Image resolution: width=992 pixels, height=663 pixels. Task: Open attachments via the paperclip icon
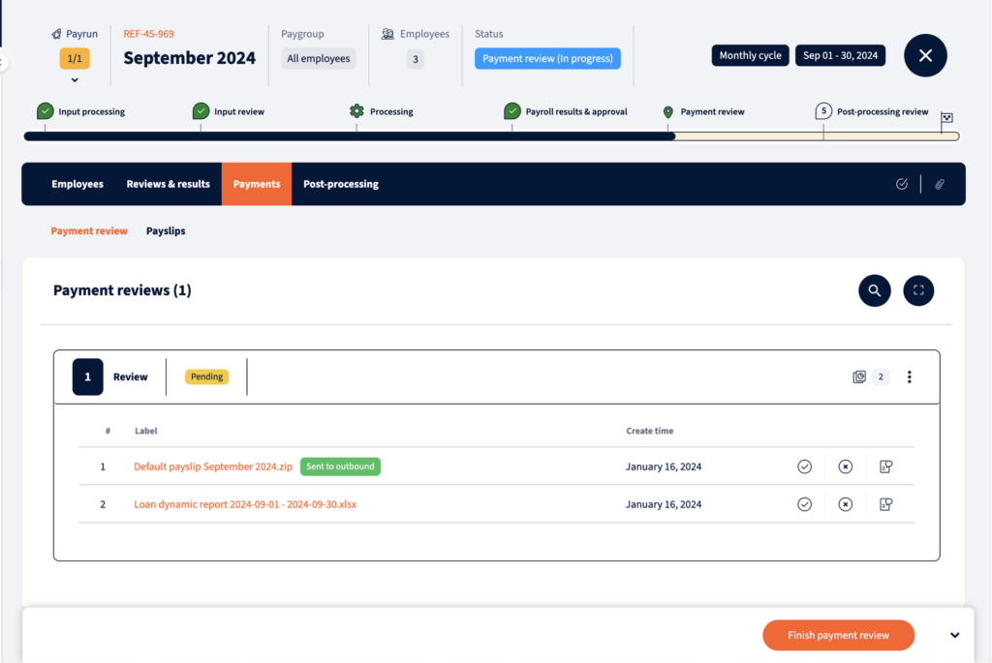(939, 183)
